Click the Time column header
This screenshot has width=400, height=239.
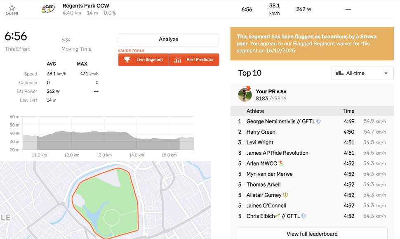point(348,111)
